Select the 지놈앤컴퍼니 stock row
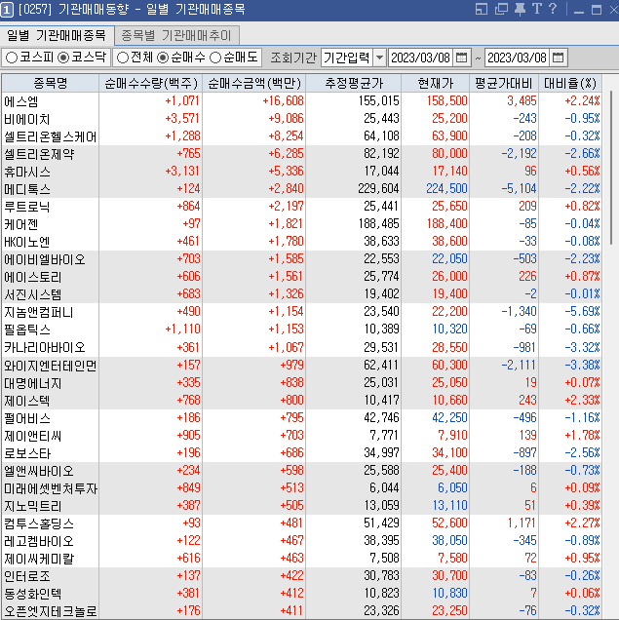This screenshot has height=620, width=619. tap(302, 312)
